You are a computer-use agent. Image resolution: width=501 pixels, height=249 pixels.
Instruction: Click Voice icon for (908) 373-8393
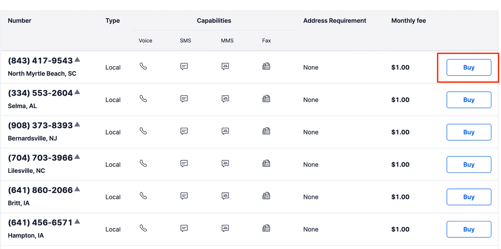coord(143,131)
